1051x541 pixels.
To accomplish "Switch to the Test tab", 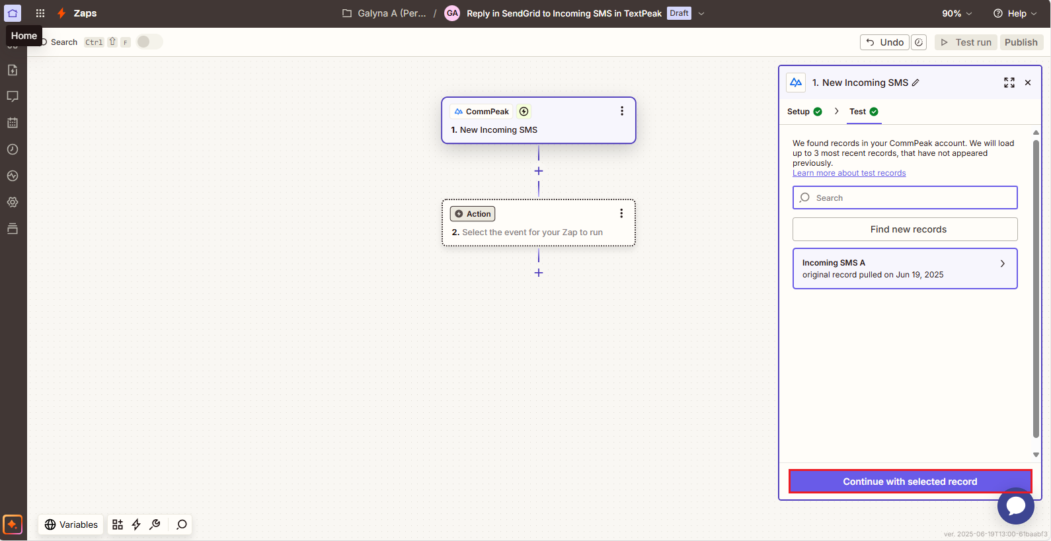I will 864,112.
